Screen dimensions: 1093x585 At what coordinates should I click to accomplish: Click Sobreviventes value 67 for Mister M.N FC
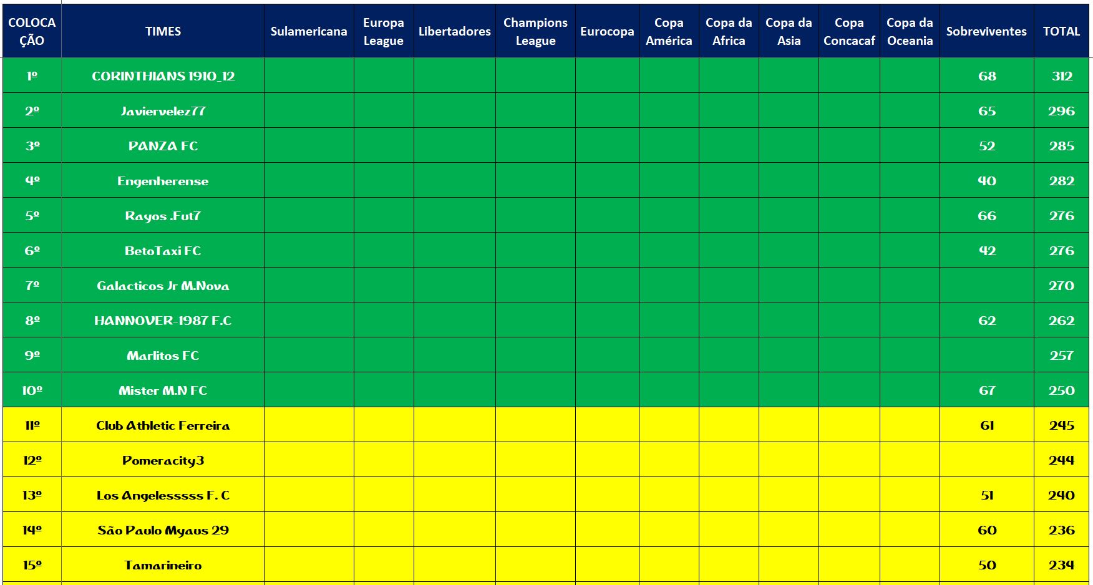point(986,390)
